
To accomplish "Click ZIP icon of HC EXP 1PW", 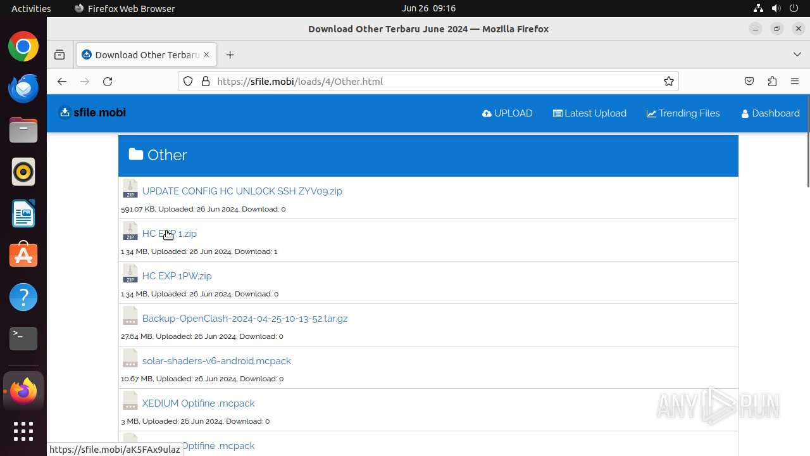I will pos(130,274).
